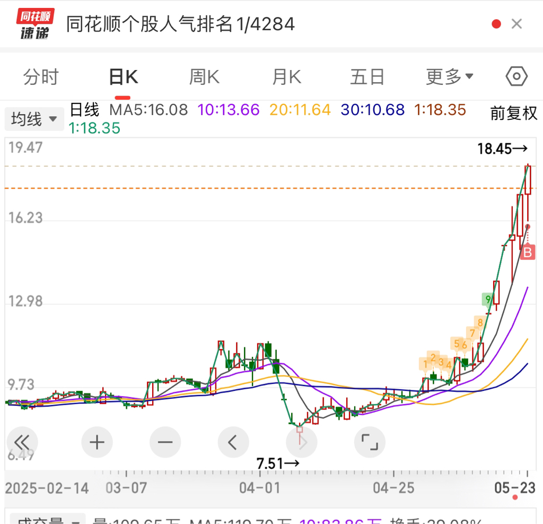Screen dimensions: 543x524
Task: Tap the 19.47 price axis label
Action: 25,147
